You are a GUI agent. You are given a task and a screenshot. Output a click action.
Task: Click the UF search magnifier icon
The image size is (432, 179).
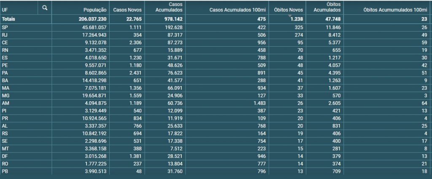pyautogui.click(x=45, y=8)
